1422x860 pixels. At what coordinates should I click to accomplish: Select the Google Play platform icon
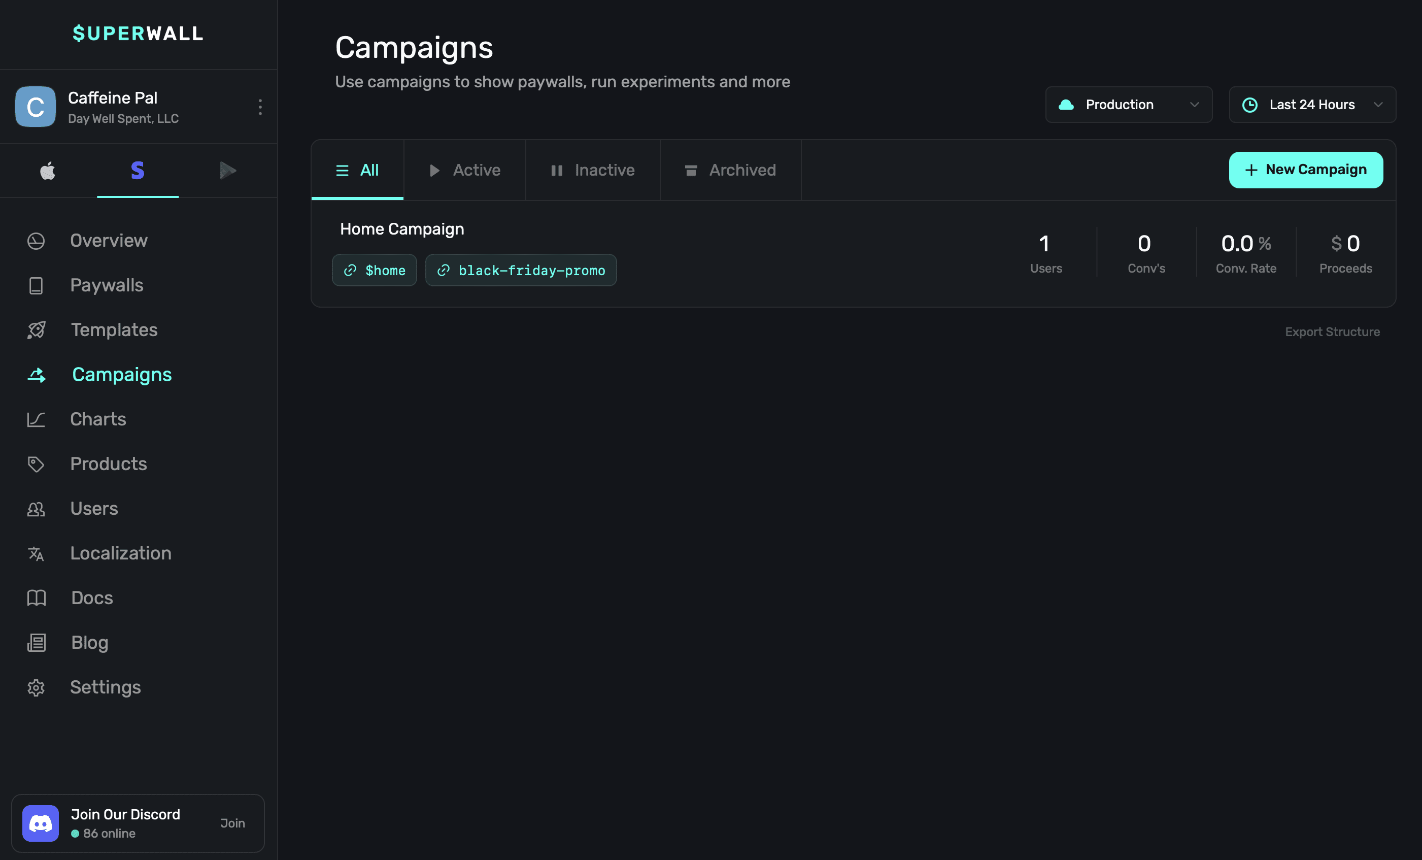(x=228, y=171)
